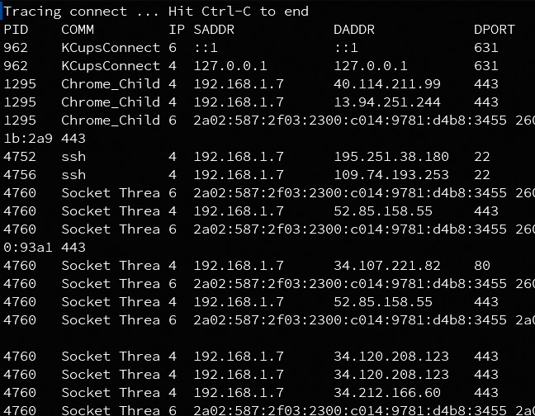
Task: Click destination address 34.107.221.82
Action: 387,265
